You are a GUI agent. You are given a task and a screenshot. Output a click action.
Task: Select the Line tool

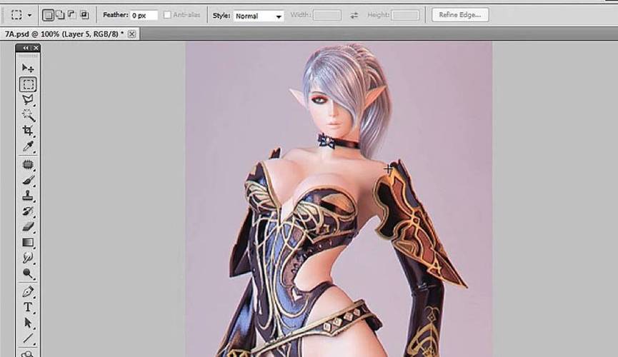pyautogui.click(x=28, y=338)
